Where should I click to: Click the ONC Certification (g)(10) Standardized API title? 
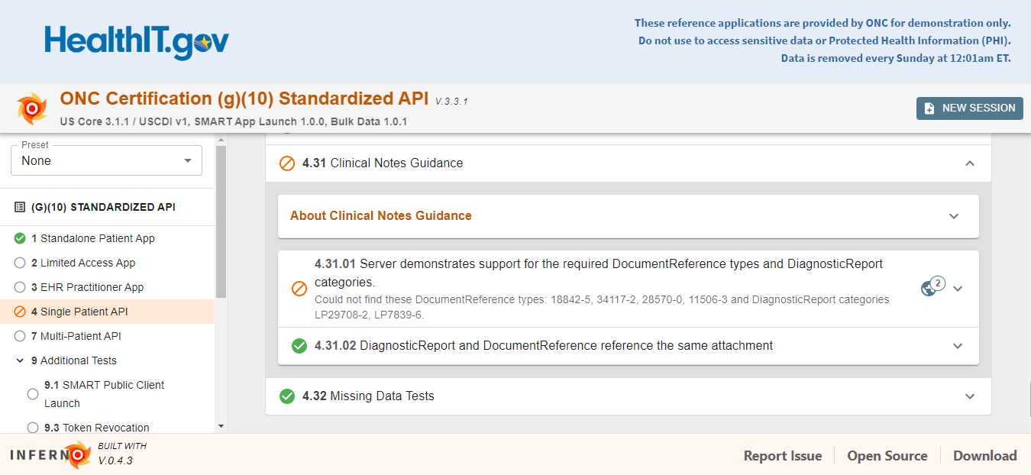click(244, 99)
